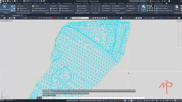
Task: Expand the Создать данные рельефа panel
Action: click(24, 13)
